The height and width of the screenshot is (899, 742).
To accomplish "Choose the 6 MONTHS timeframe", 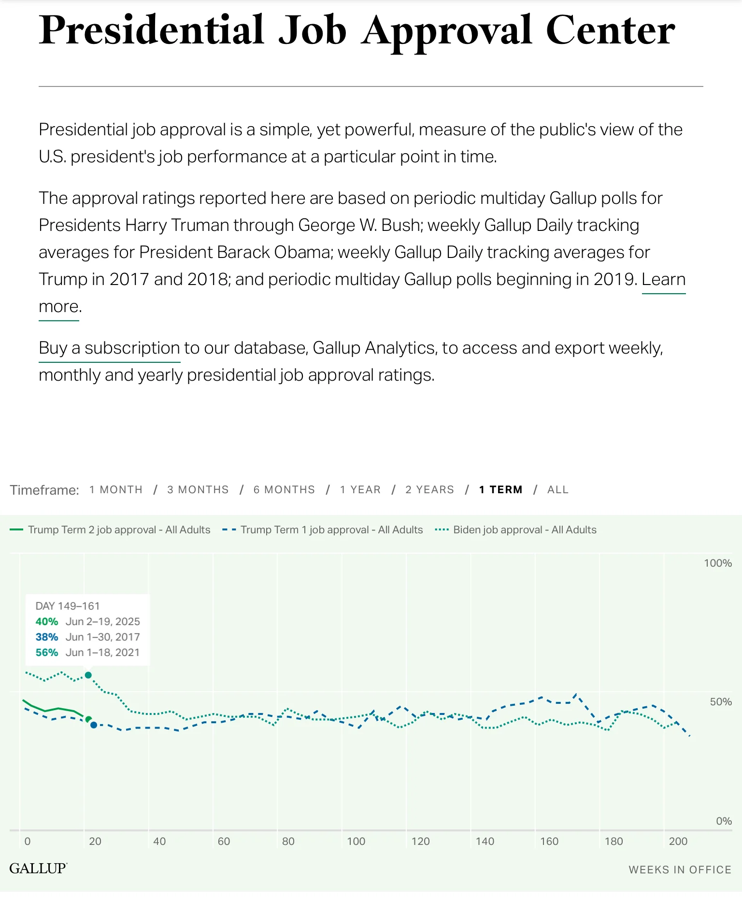I will pyautogui.click(x=284, y=490).
